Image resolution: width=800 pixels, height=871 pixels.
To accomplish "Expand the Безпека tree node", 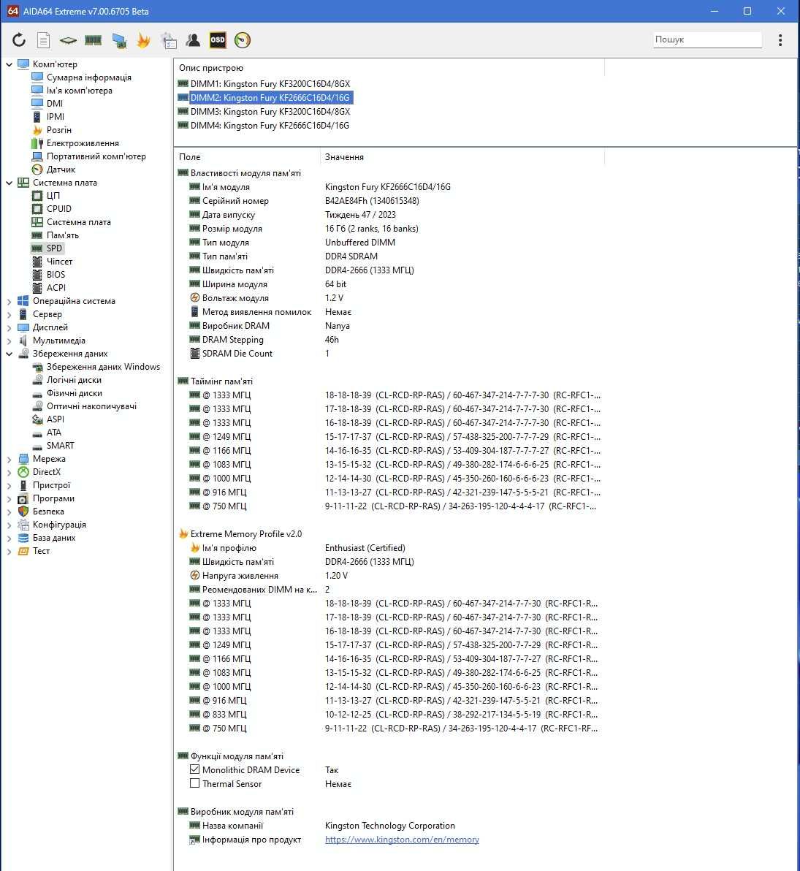I will 9,511.
